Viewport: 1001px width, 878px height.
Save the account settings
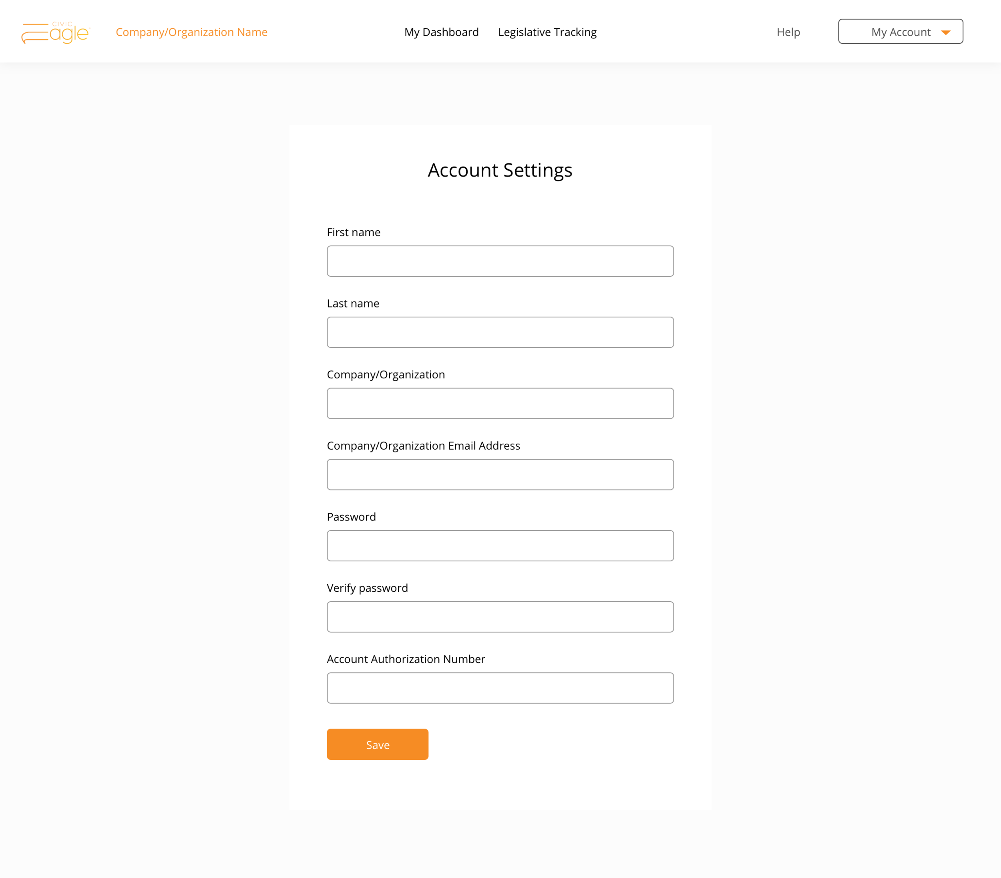378,744
